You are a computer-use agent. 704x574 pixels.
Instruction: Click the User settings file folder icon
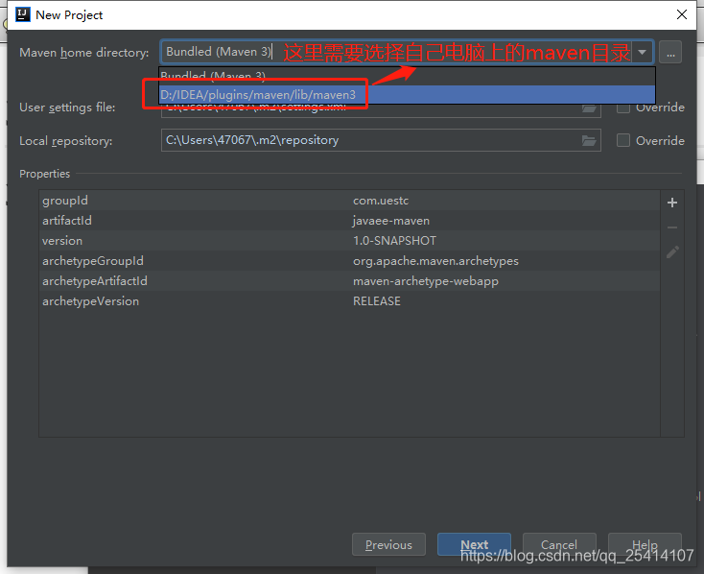click(x=589, y=108)
